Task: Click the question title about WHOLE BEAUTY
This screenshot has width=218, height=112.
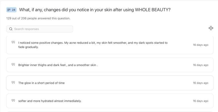Action: click(95, 10)
